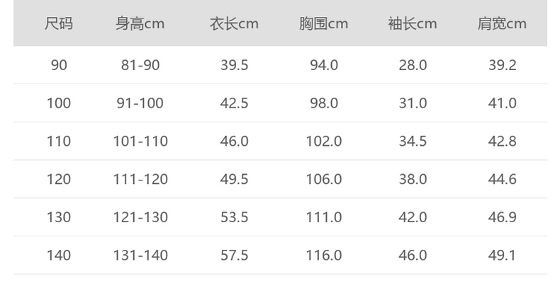The width and height of the screenshot is (560, 305).
Task: Select chest value 106.0
Action: tap(323, 180)
